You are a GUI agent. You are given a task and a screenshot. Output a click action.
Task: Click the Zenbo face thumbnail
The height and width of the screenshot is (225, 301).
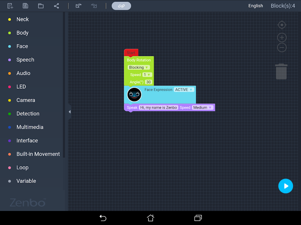tap(134, 94)
